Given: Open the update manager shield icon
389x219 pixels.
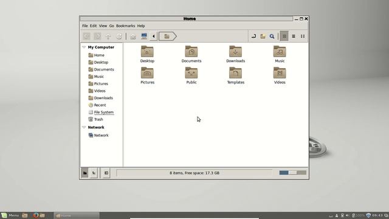Looking at the screenshot, I should coord(368,215).
